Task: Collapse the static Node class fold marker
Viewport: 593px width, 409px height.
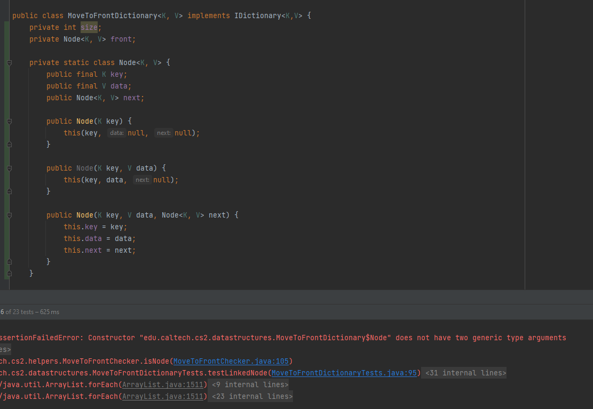Action: coord(9,63)
